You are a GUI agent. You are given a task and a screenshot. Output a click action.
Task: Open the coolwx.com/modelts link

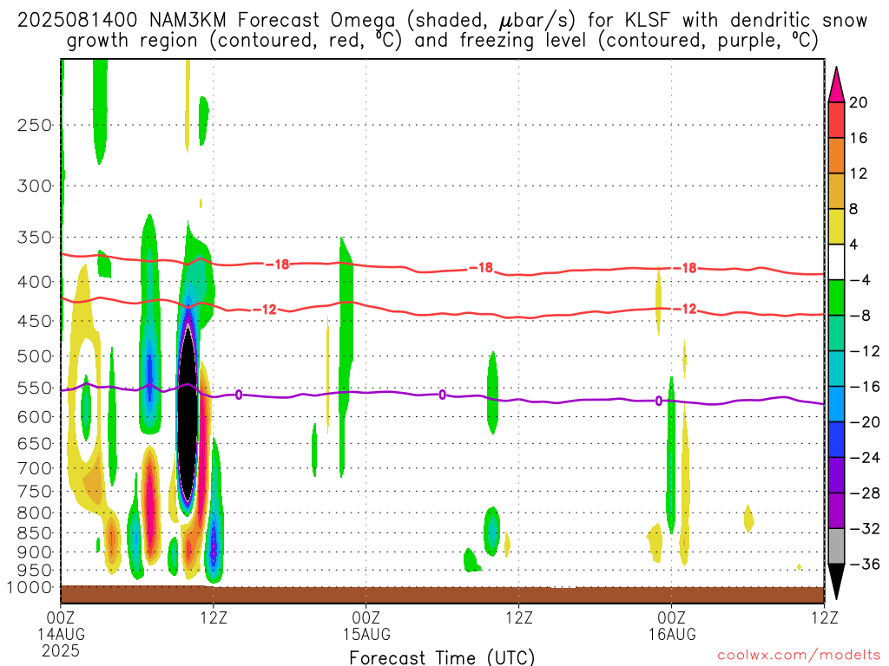click(799, 656)
